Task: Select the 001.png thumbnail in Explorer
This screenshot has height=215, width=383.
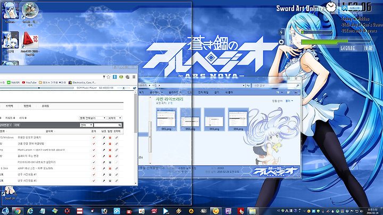Action: click(x=166, y=119)
